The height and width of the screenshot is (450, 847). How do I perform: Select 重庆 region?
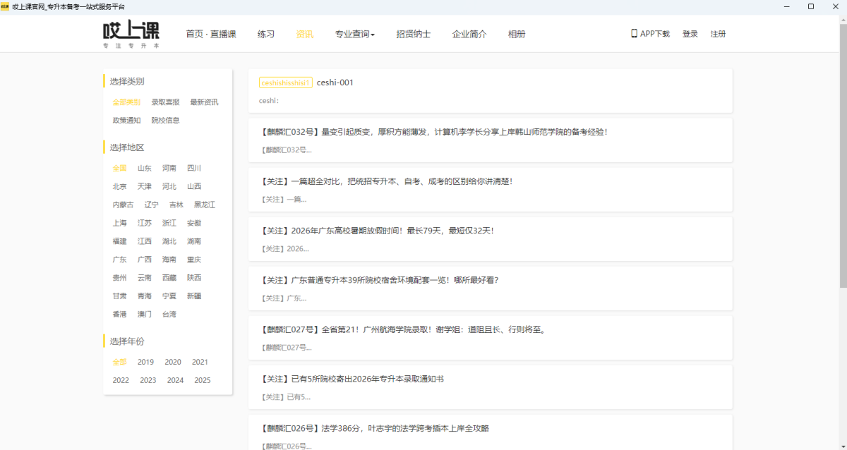[194, 260]
